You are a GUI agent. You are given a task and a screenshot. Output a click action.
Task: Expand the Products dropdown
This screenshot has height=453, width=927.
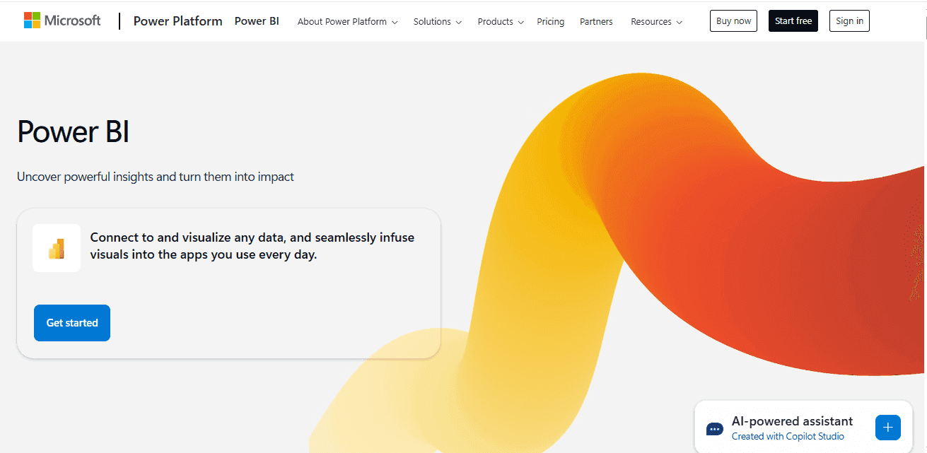coord(500,21)
